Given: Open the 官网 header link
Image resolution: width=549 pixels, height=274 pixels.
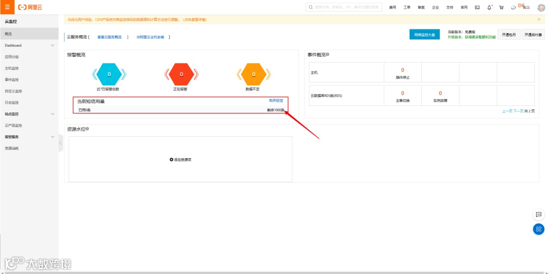Looking at the screenshot, I should tap(464, 7).
